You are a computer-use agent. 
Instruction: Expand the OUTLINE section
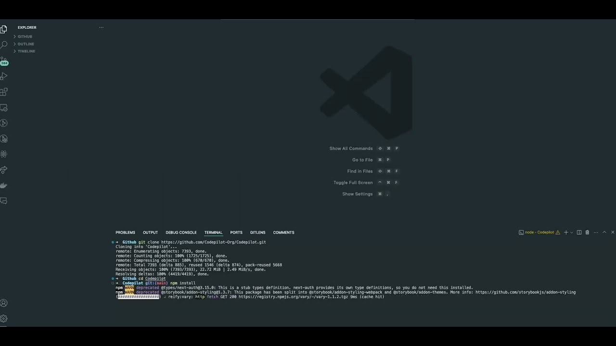[x=24, y=44]
